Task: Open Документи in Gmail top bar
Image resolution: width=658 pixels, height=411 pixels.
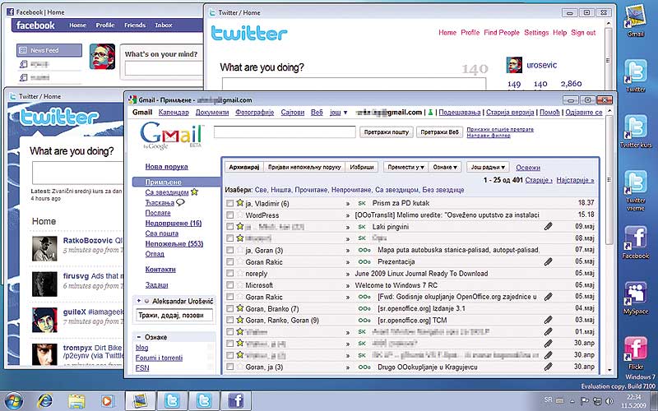Action: click(212, 113)
